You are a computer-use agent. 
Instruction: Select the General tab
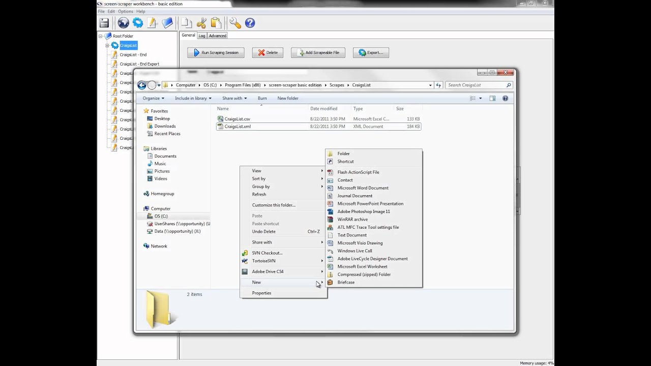coord(188,35)
